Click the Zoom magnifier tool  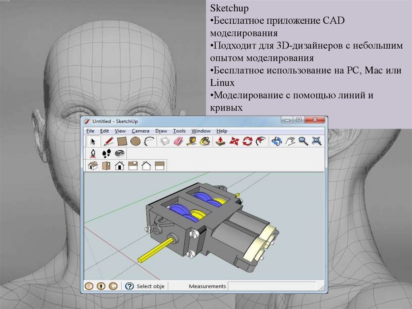tap(303, 141)
